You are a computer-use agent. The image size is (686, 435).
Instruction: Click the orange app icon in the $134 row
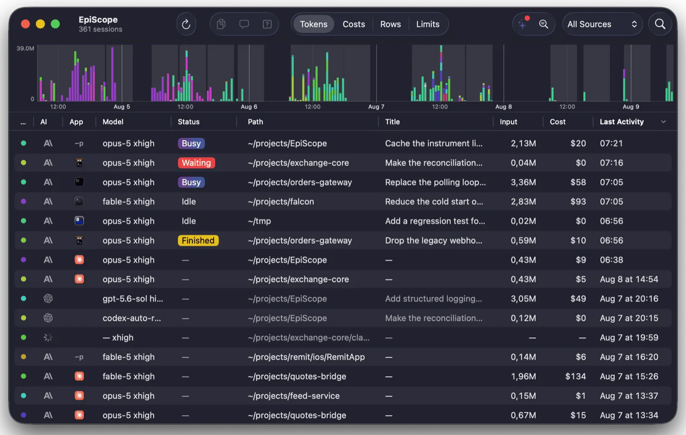[79, 377]
